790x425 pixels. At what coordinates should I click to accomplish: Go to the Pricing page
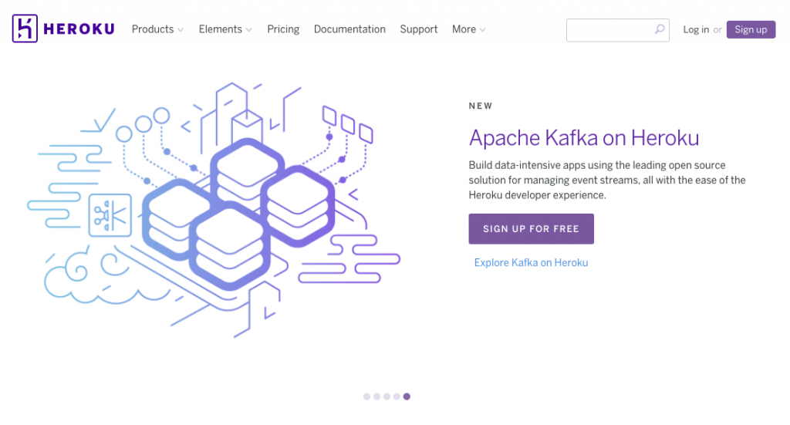point(283,29)
